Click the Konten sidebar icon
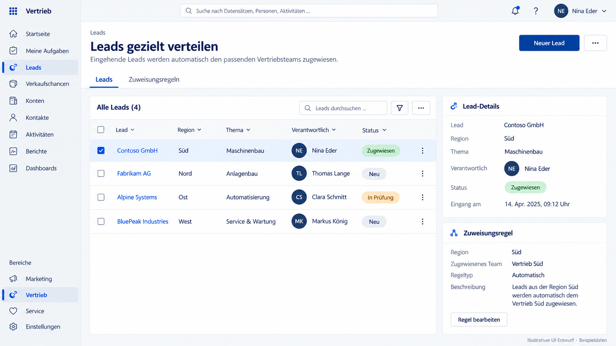 [13, 101]
